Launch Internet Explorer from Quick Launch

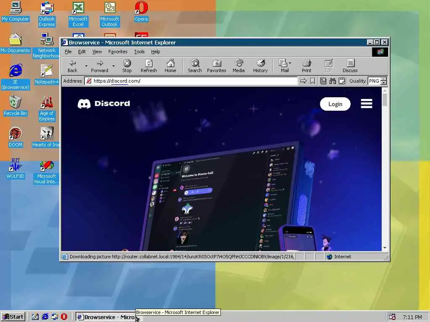45,317
